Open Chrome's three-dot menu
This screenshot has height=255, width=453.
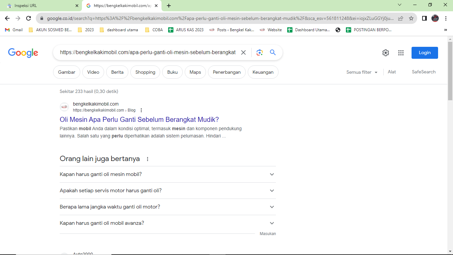point(446,19)
